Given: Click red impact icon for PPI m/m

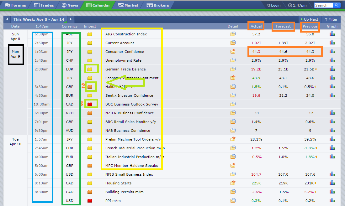Looking at the screenshot, I should click(x=90, y=201).
